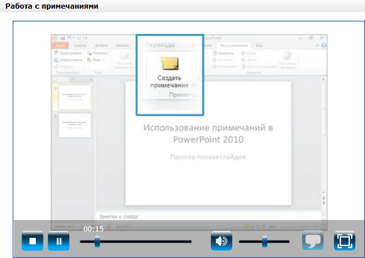Click the slide title 'Использование примечаний в PowerPoint 2010'

(x=208, y=133)
